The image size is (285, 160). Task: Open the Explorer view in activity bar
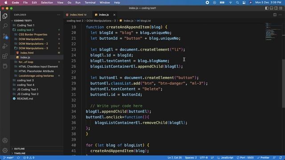point(5,16)
